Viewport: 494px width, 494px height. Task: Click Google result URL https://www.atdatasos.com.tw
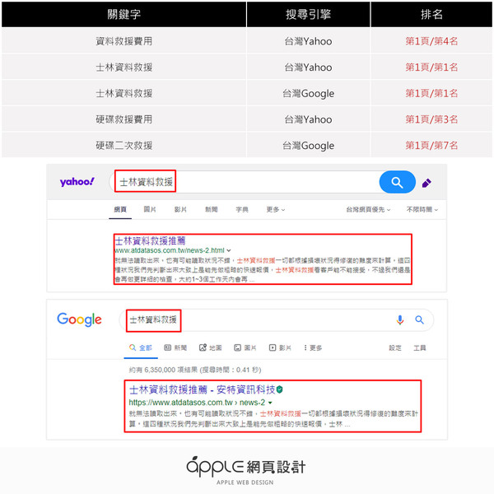pyautogui.click(x=181, y=403)
